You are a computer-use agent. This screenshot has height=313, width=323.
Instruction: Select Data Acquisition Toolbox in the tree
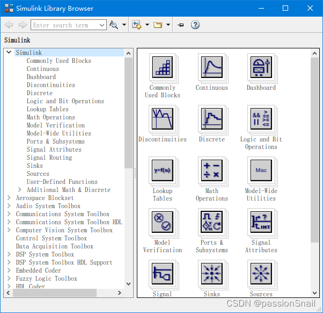(54, 246)
